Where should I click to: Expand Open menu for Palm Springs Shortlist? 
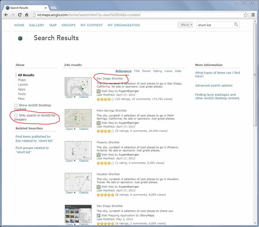pyautogui.click(x=71, y=129)
